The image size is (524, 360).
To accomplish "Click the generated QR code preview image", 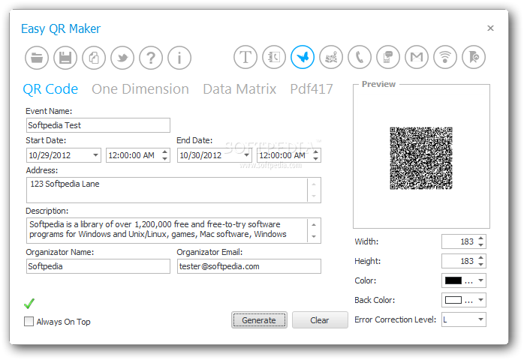I will click(421, 158).
